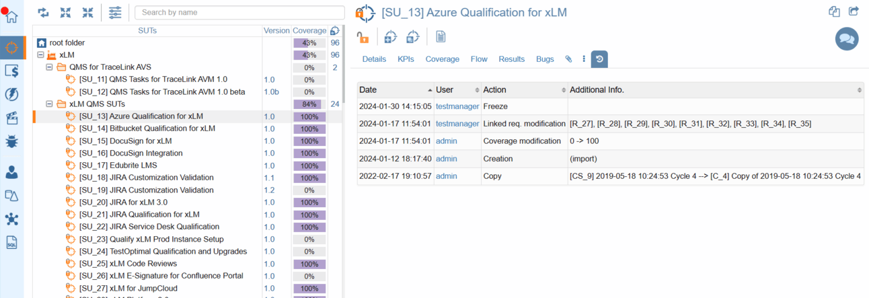Select [SU_15] DocuSign for xLM
The height and width of the screenshot is (298, 869).
pyautogui.click(x=126, y=141)
